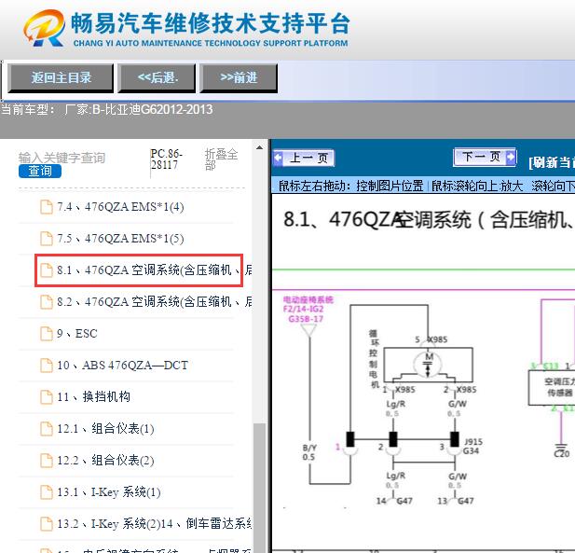575x553 pixels.
Task: Open the 12.2、组合仪表(2) entry
Action: click(105, 460)
